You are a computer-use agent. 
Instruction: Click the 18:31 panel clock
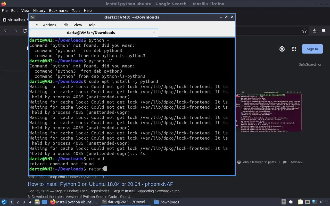pos(324,202)
